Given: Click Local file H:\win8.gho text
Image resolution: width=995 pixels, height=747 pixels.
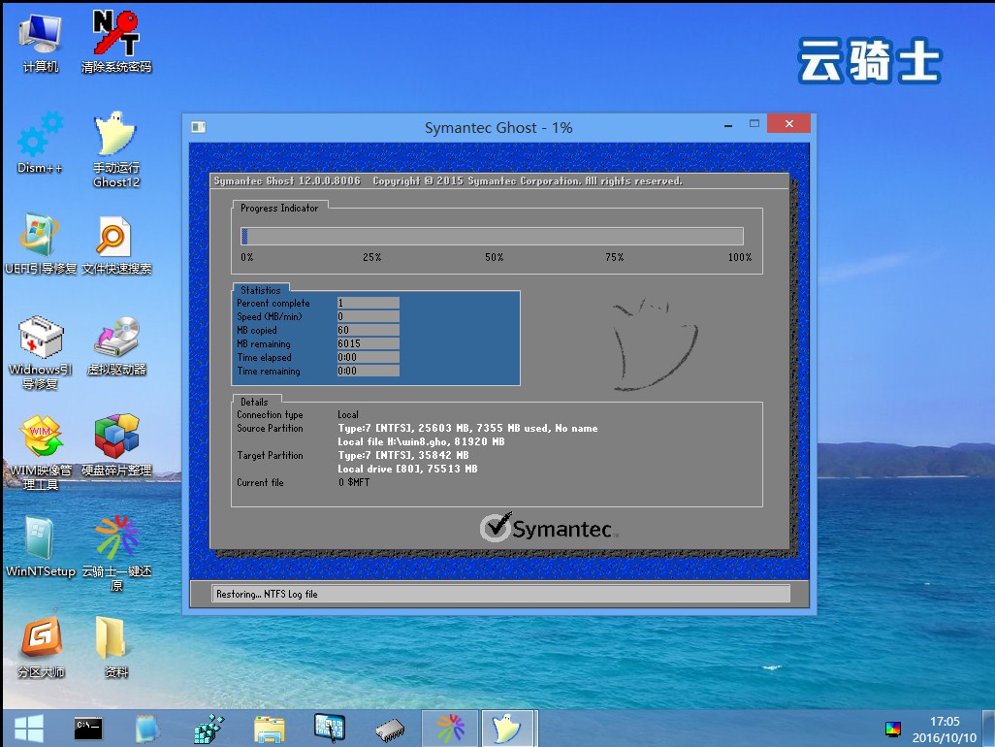Looking at the screenshot, I should click(421, 441).
